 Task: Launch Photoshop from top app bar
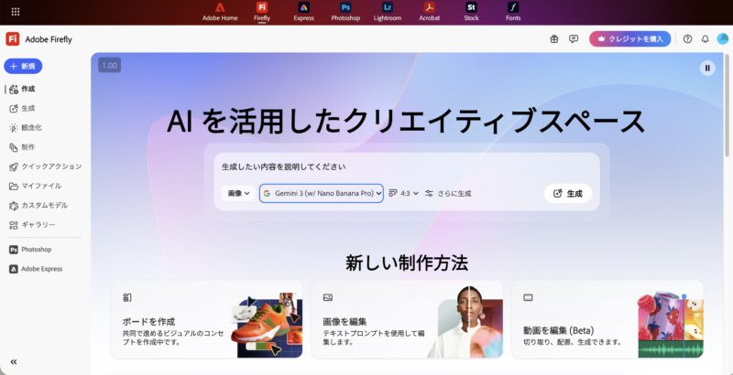point(345,12)
